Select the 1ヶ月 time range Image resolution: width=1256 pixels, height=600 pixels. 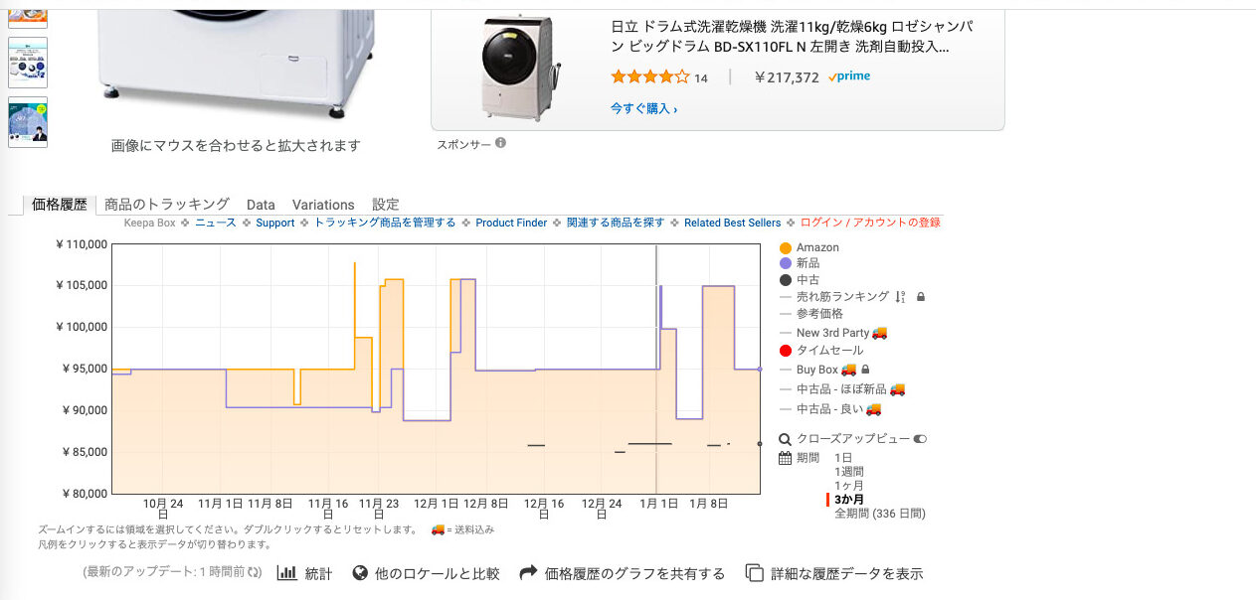pos(848,486)
